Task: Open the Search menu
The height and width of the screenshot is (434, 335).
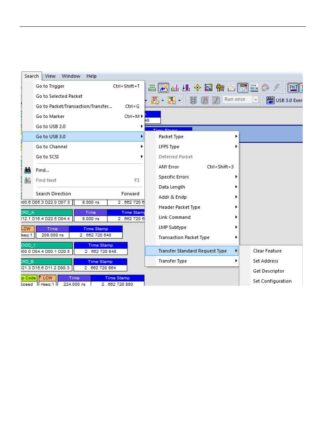Action: tap(32, 76)
